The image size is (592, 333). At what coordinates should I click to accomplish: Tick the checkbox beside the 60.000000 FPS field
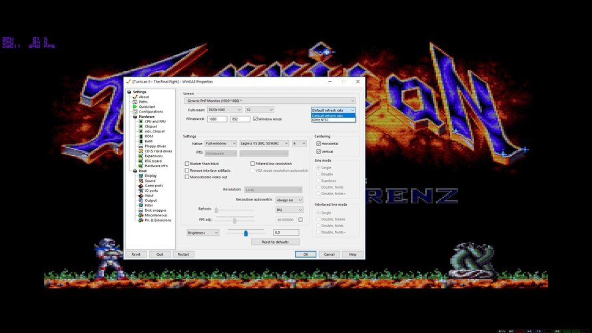click(x=300, y=219)
